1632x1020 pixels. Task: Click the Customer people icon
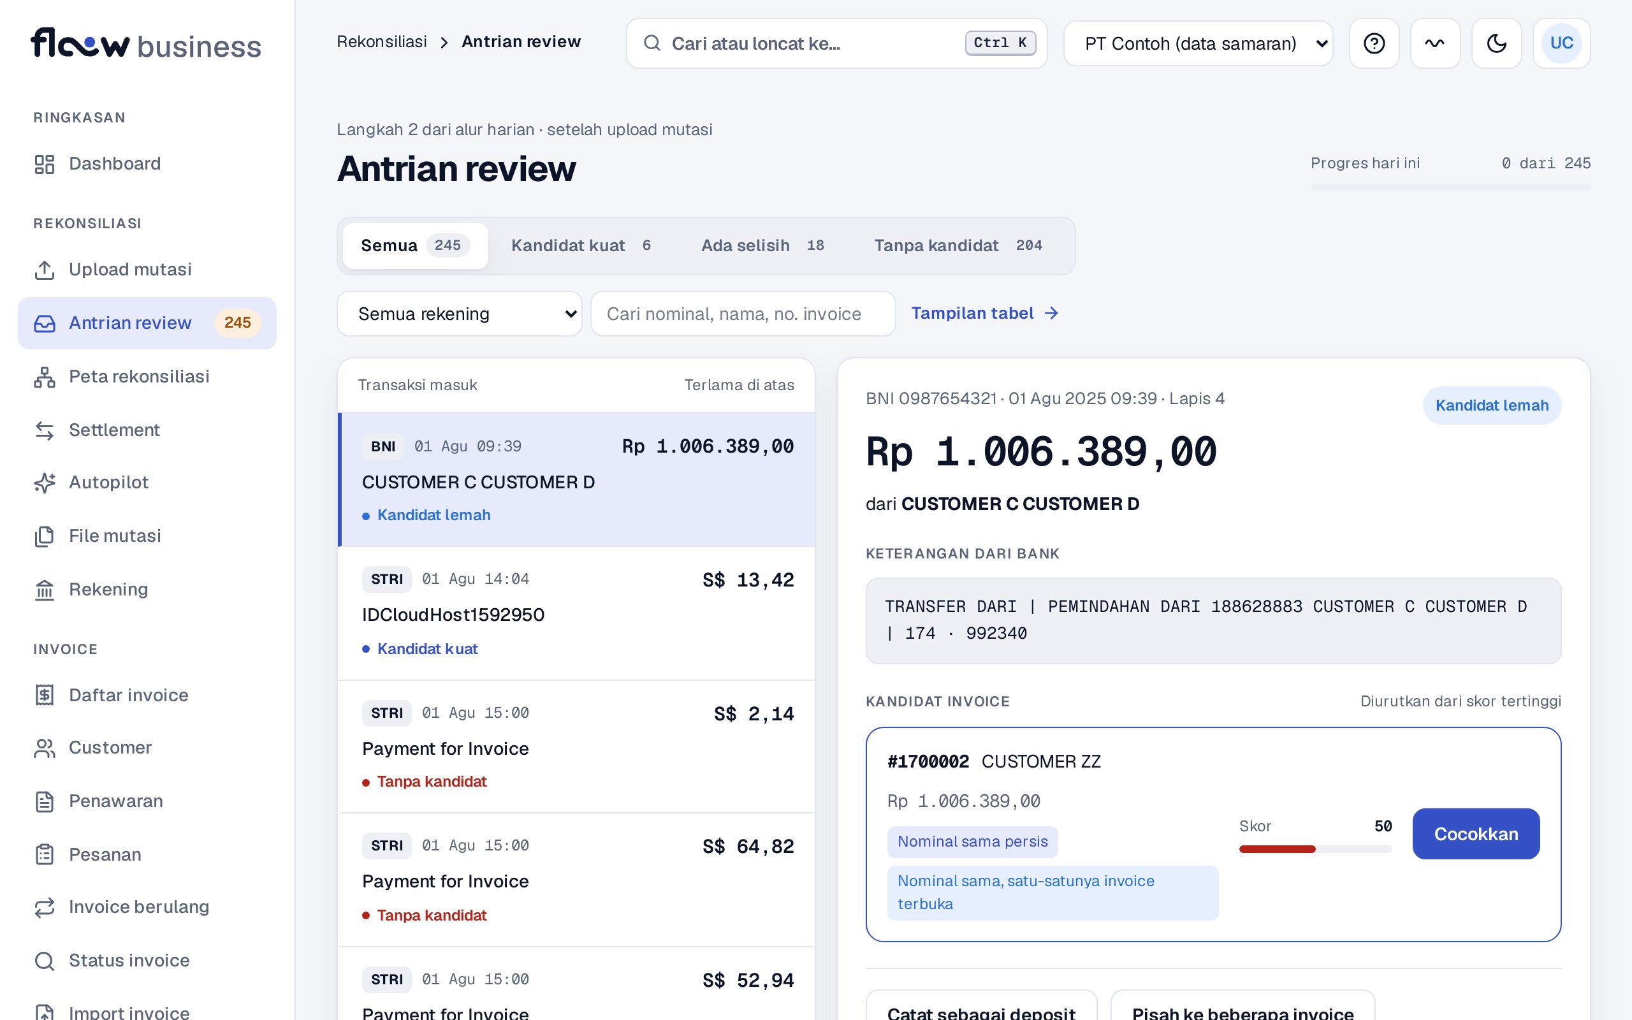[x=45, y=748]
